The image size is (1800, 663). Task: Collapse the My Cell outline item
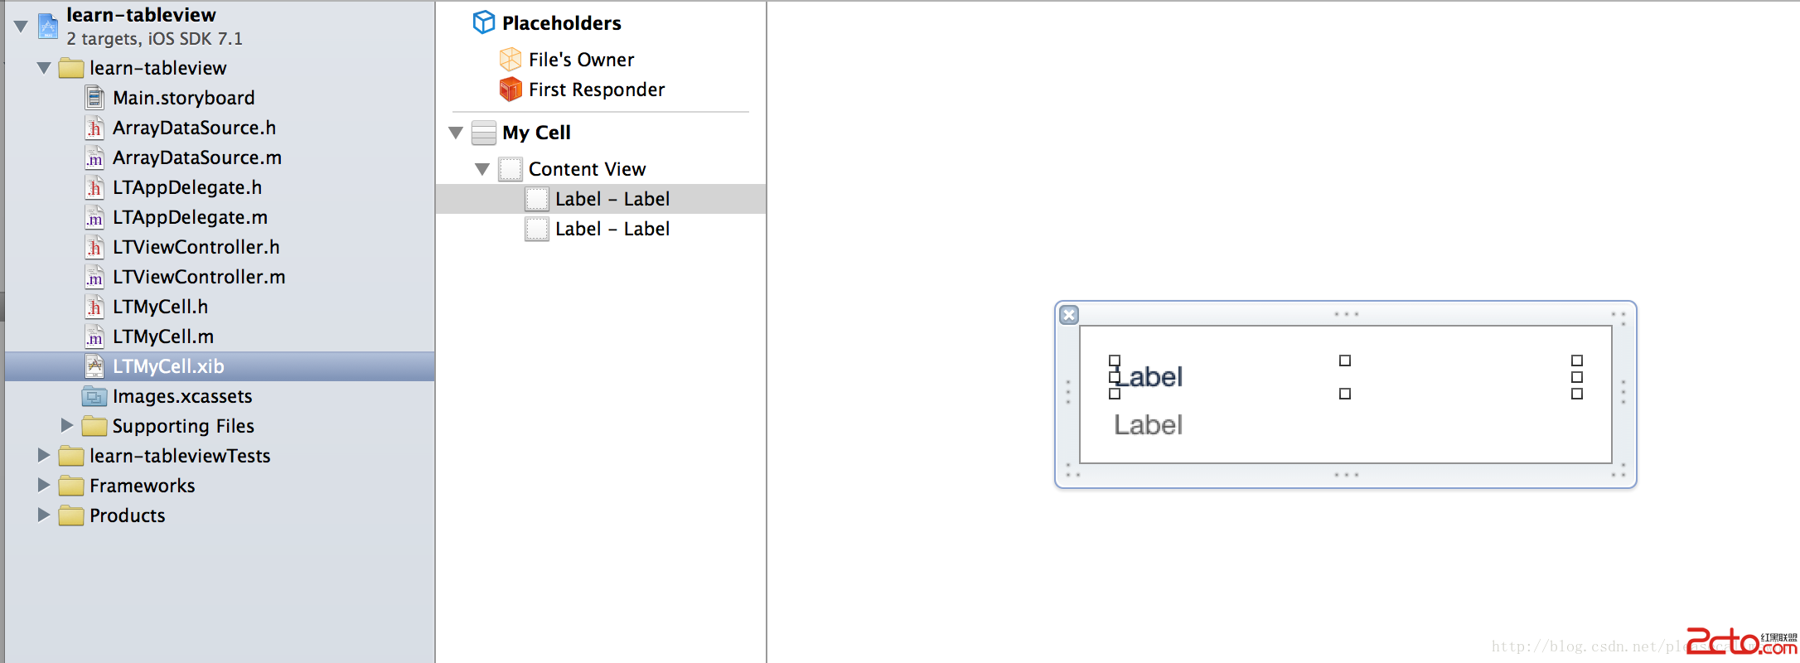(x=456, y=133)
